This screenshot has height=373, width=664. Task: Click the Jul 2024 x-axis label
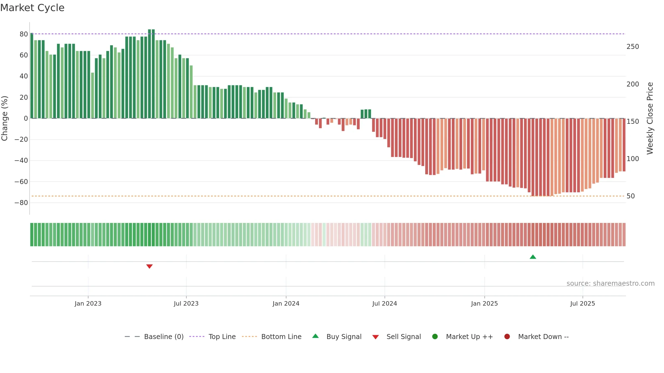pos(385,304)
